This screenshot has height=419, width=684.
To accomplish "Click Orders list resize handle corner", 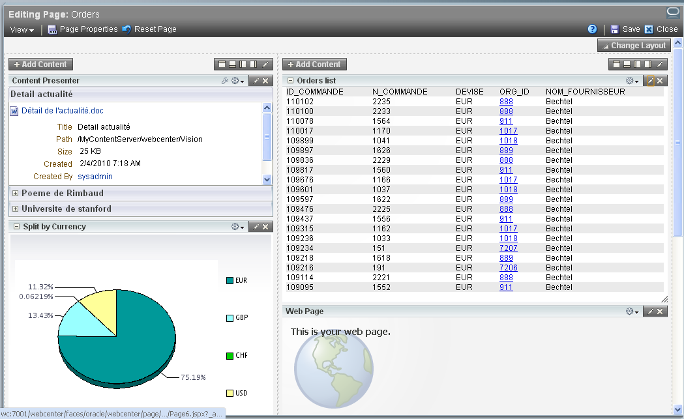I will 664,299.
